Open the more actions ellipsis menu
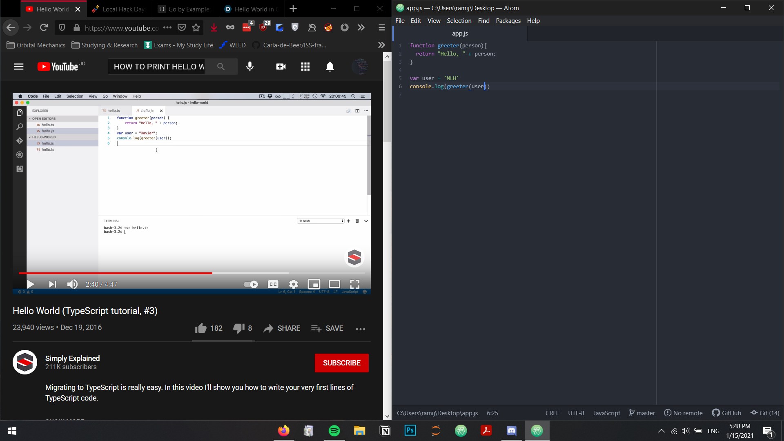 (360, 329)
